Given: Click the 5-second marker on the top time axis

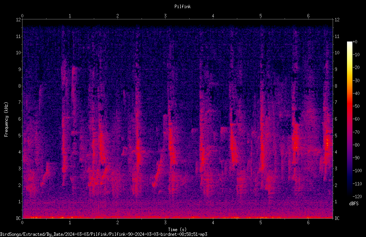Looking at the screenshot, I should 261,16.
